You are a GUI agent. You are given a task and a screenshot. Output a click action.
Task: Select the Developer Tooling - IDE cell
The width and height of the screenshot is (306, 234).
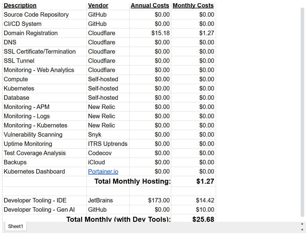coord(44,200)
